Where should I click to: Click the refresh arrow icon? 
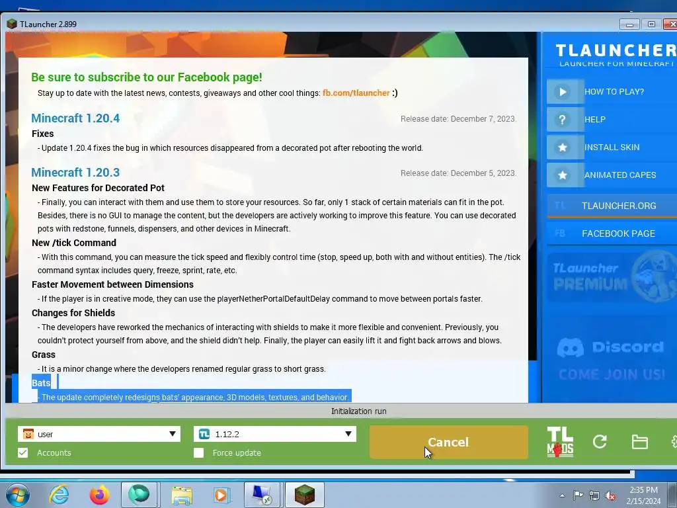[x=600, y=441]
